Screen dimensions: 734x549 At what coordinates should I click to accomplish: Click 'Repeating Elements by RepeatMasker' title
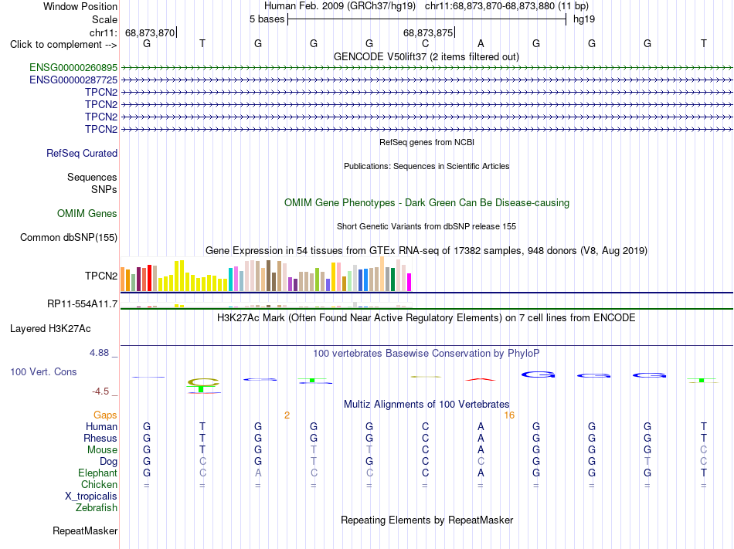(426, 520)
